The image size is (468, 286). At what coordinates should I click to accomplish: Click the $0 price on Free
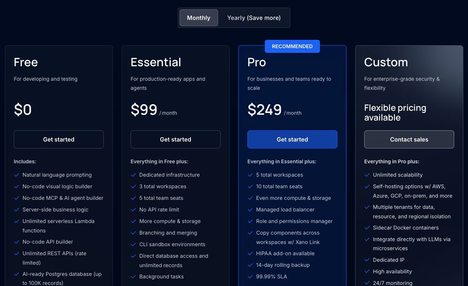pos(22,110)
